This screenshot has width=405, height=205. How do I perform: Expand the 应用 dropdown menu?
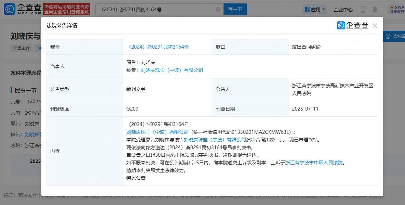tap(314, 10)
